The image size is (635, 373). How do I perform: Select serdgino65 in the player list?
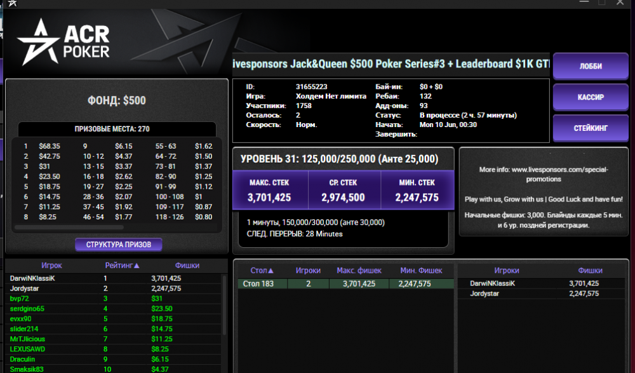tap(27, 309)
